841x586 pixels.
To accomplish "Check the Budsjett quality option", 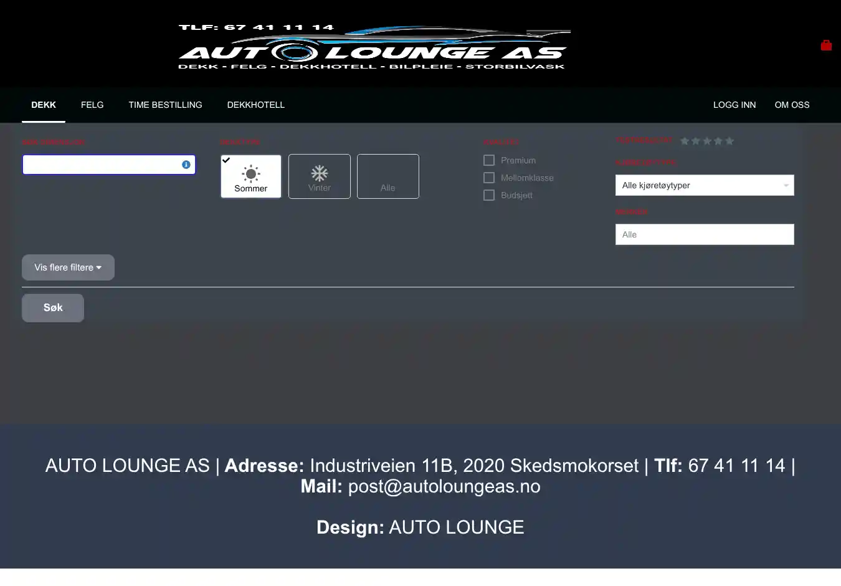I will (489, 195).
